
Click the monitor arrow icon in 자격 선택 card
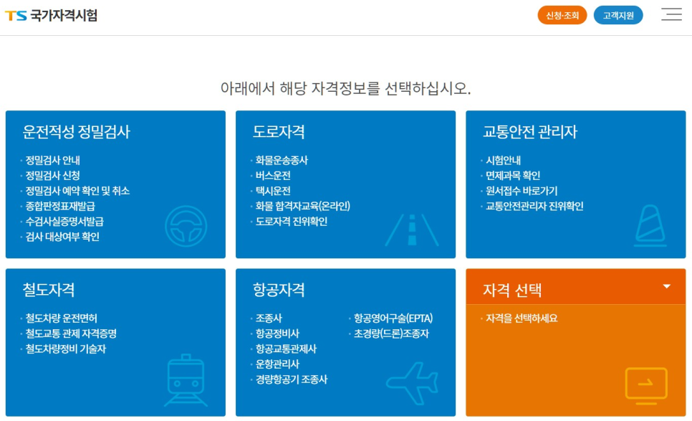[x=646, y=386]
